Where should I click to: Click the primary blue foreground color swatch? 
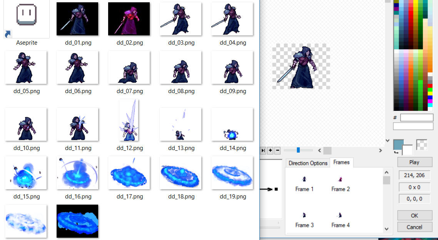coord(399,145)
